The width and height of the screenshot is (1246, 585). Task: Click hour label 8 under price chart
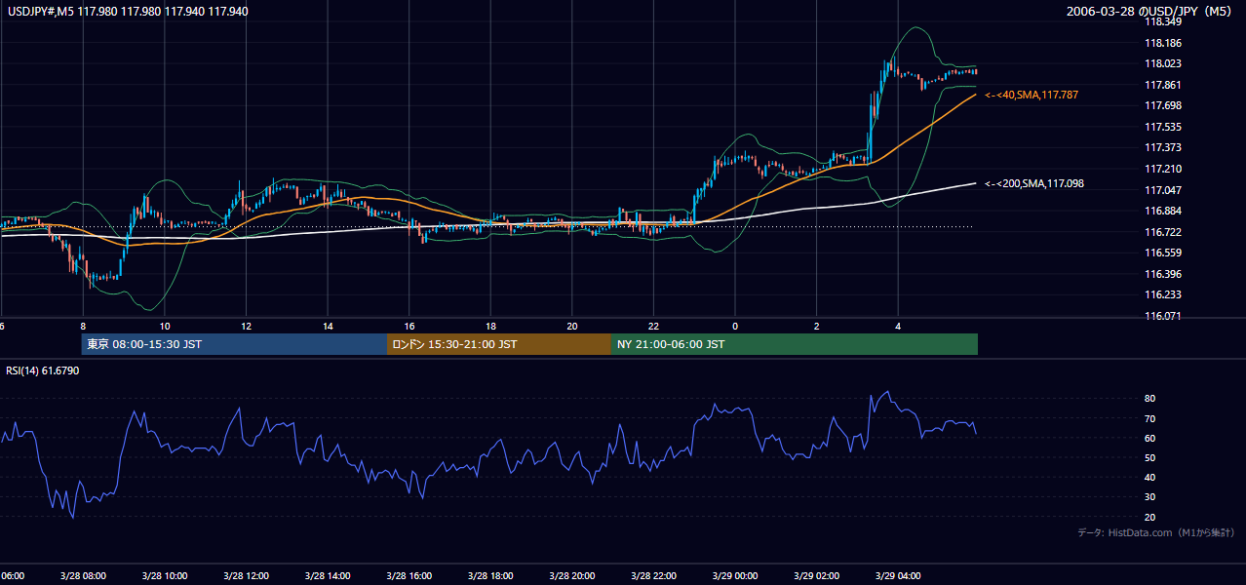[83, 327]
